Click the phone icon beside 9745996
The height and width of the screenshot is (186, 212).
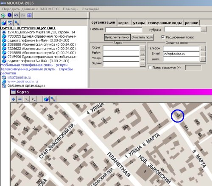click(x=4, y=57)
